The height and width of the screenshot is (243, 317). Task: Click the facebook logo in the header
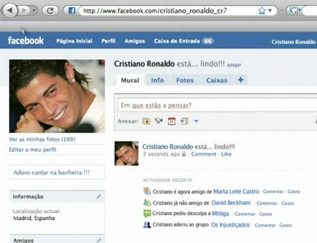pos(26,40)
